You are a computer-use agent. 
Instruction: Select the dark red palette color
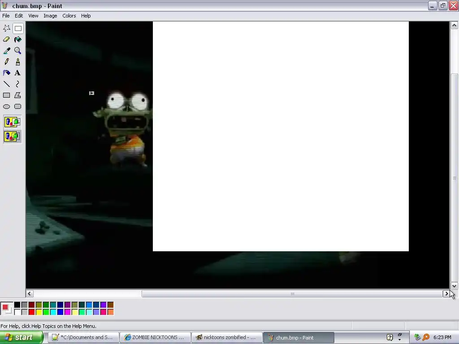coord(32,305)
